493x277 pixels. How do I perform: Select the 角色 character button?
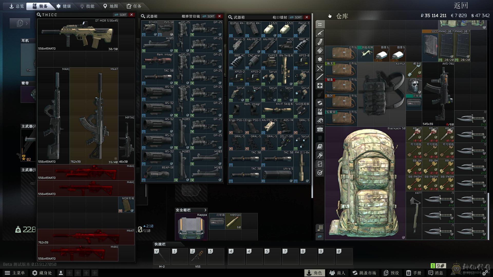[x=315, y=273]
